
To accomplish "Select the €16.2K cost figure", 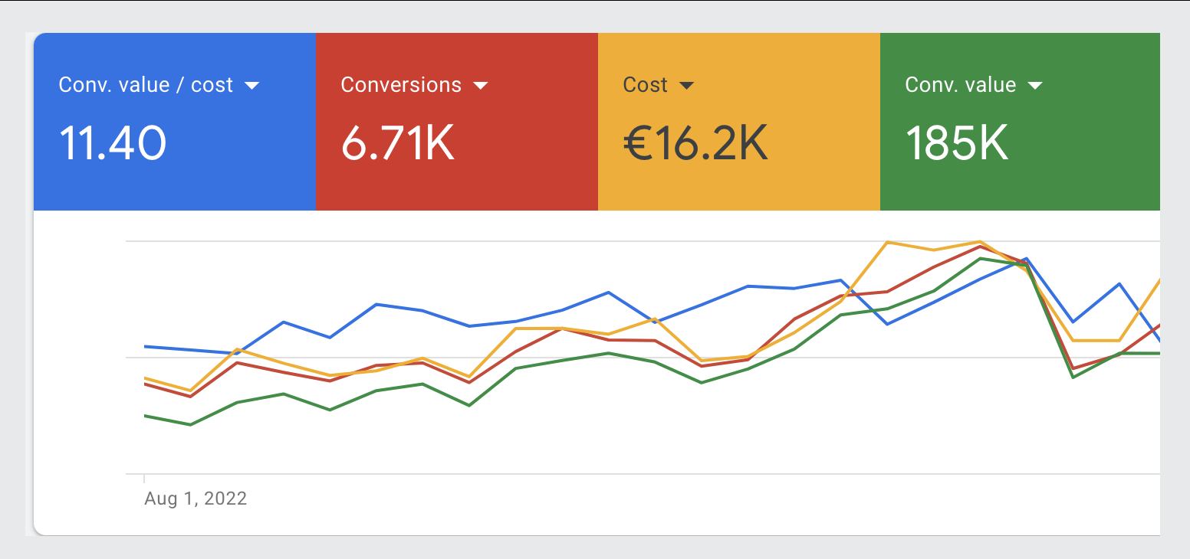I will [x=695, y=143].
